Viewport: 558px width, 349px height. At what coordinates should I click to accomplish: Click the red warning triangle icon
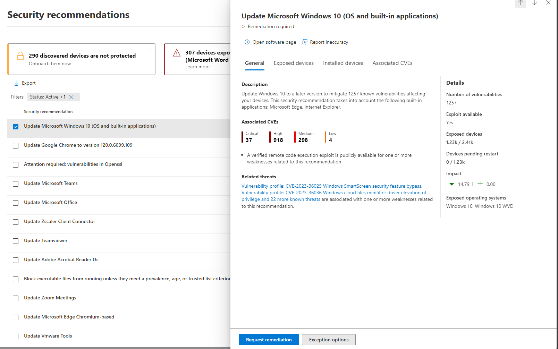tap(177, 53)
